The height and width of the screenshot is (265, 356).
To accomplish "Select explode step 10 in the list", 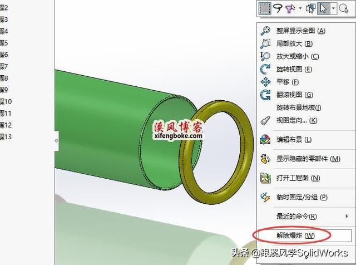I will 6,101.
